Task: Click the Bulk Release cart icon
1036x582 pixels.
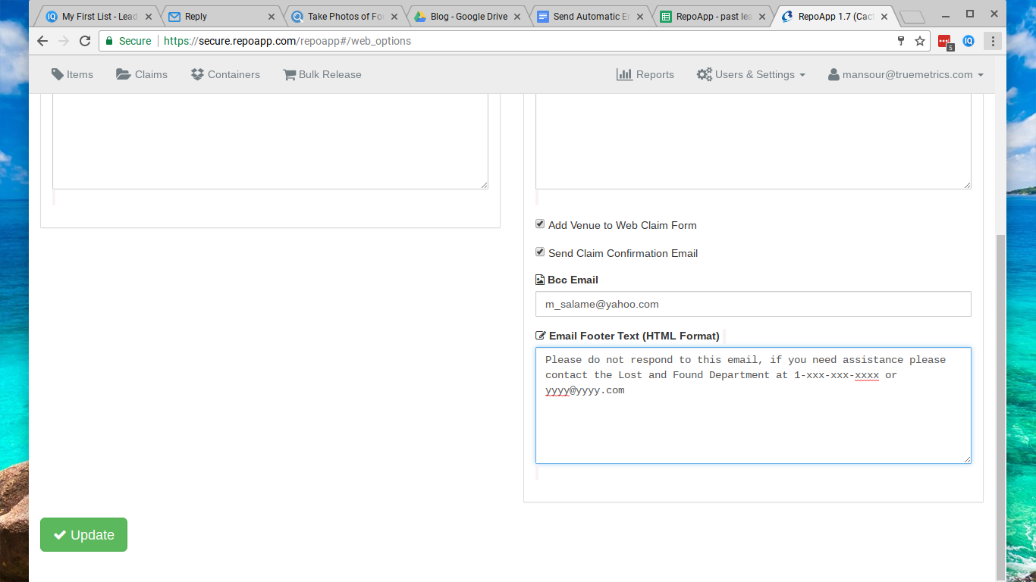Action: pyautogui.click(x=289, y=74)
